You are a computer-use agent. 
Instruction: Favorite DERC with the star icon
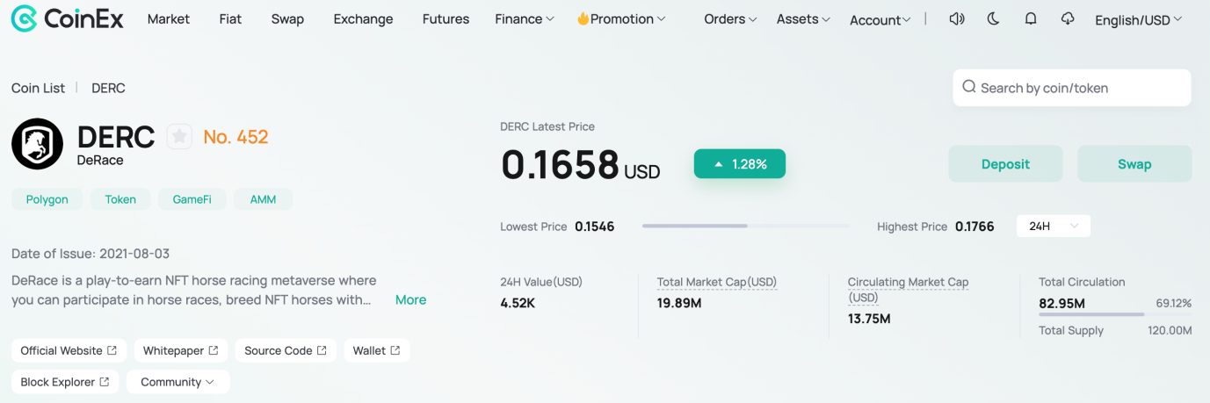click(x=179, y=136)
